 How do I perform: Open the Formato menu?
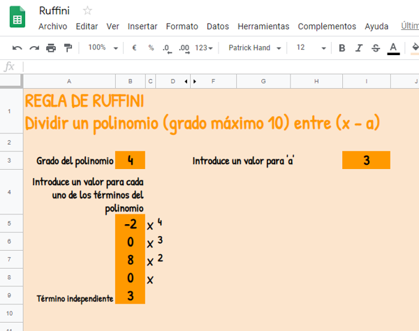[182, 27]
